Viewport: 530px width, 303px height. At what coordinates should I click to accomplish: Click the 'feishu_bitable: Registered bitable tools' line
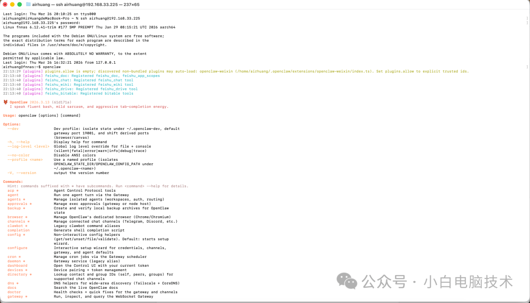pos(68,93)
